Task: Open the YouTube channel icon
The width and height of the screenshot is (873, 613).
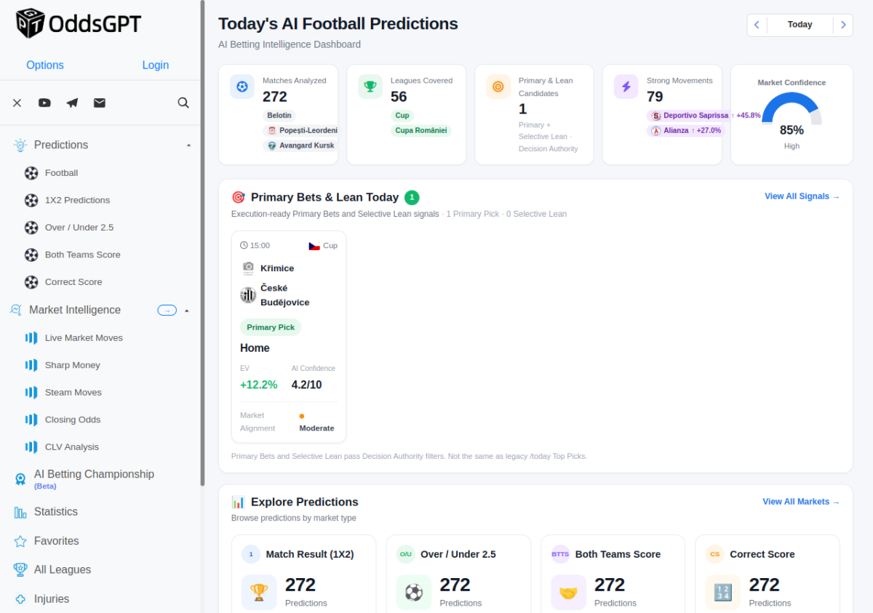Action: [44, 103]
